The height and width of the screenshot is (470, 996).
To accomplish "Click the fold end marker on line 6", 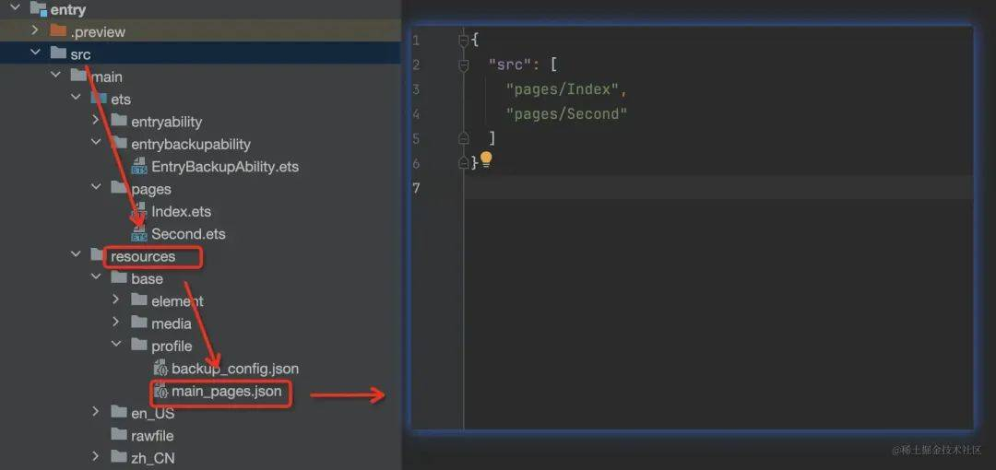I will click(x=464, y=162).
